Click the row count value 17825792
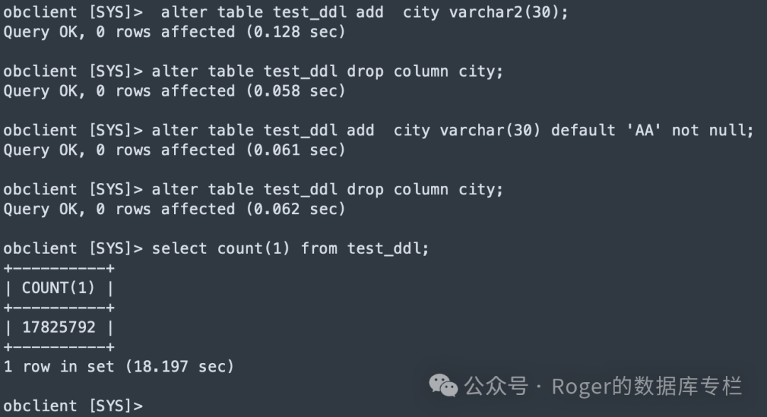Viewport: 767px width, 417px height. coord(59,327)
